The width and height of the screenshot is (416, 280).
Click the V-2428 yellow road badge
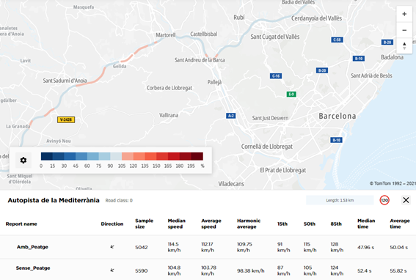click(x=66, y=119)
